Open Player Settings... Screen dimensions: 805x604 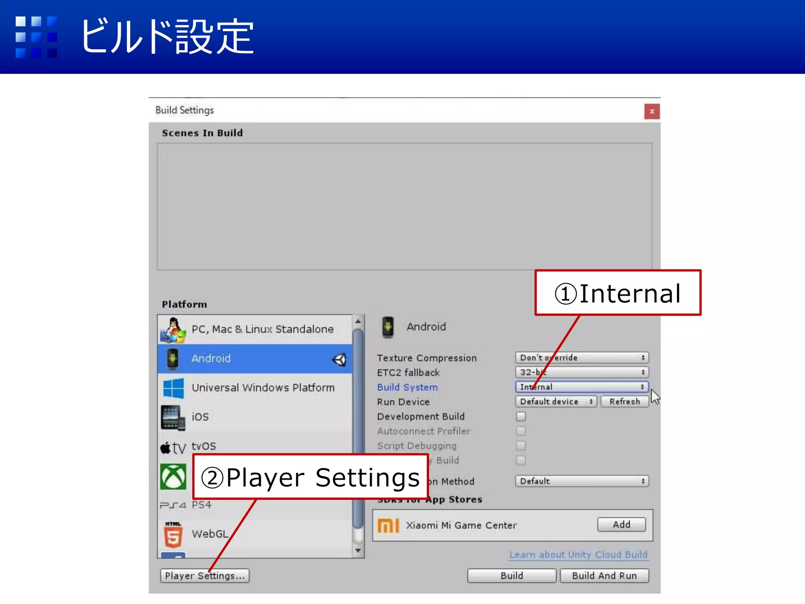(x=205, y=576)
